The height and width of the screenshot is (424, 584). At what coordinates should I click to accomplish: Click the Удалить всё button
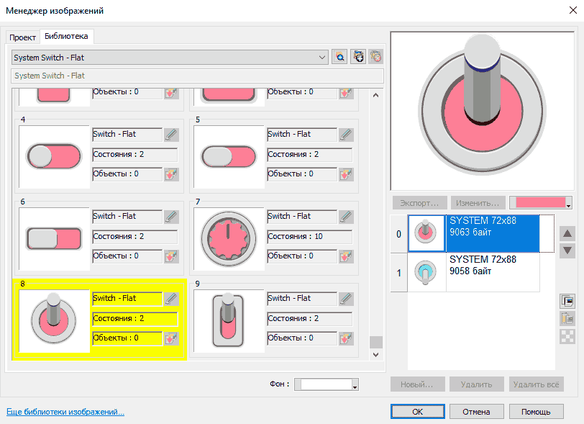point(537,384)
